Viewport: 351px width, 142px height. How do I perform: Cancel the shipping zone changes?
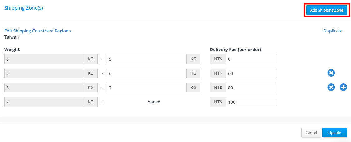pos(311,133)
